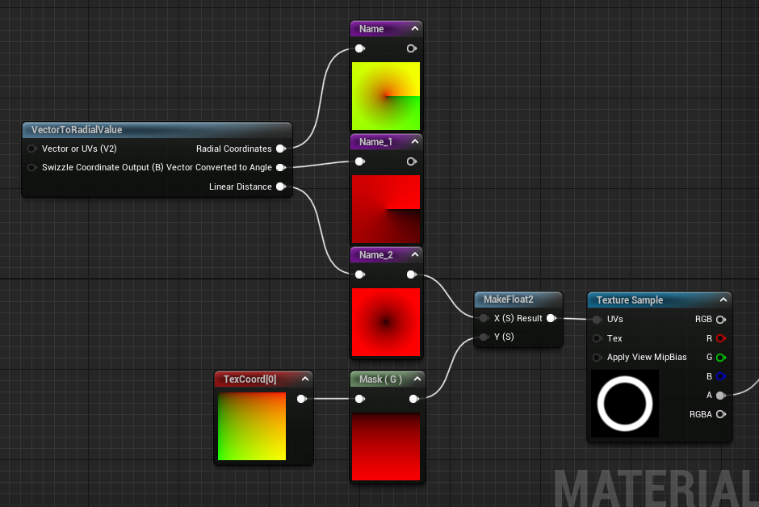Click the Radial Coordinates output pin
The image size is (759, 507).
[281, 149]
